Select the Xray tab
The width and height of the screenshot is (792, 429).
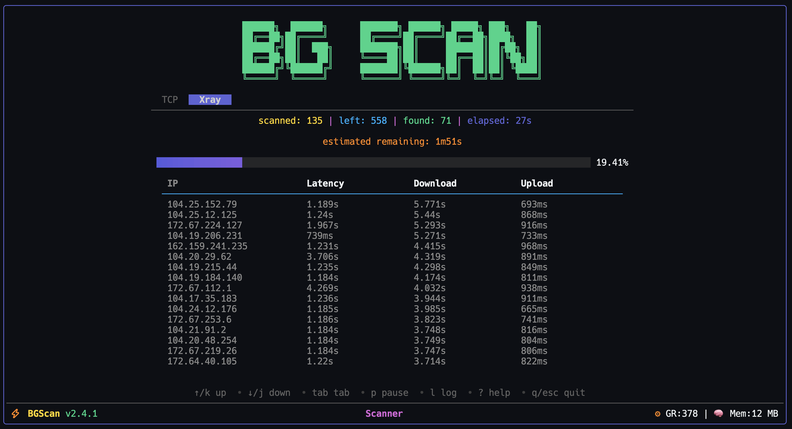tap(210, 100)
